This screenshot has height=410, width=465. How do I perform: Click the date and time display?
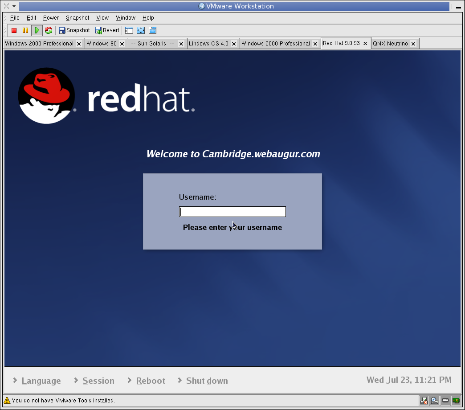(x=409, y=380)
